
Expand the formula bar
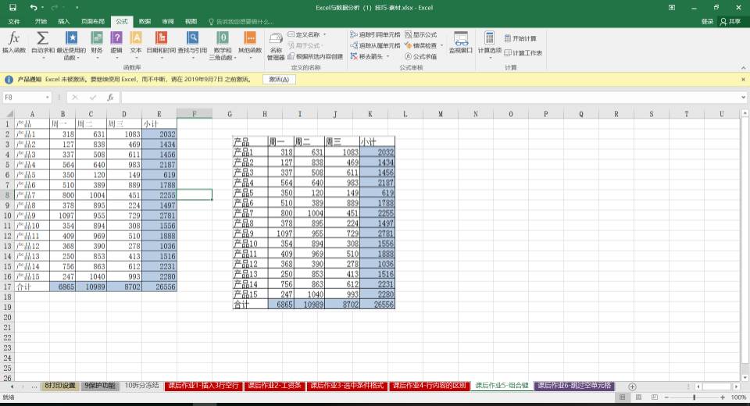(x=743, y=98)
